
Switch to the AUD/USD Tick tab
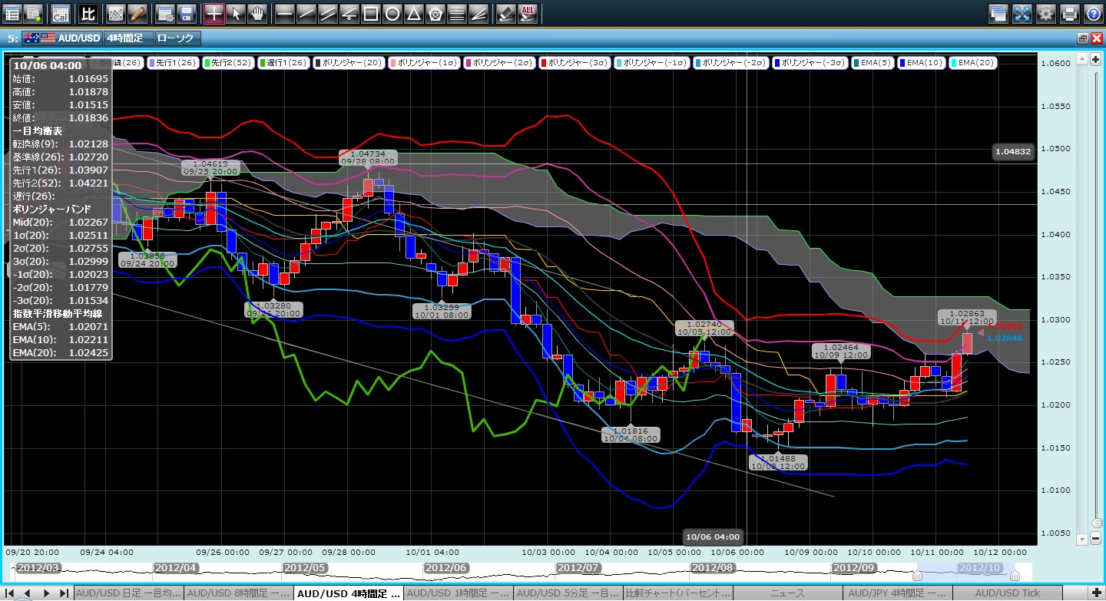click(1007, 593)
